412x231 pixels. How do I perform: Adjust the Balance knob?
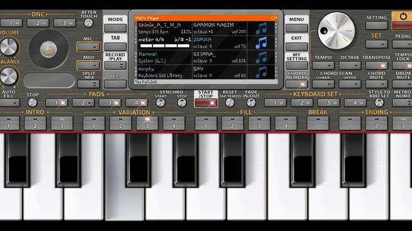pos(9,76)
